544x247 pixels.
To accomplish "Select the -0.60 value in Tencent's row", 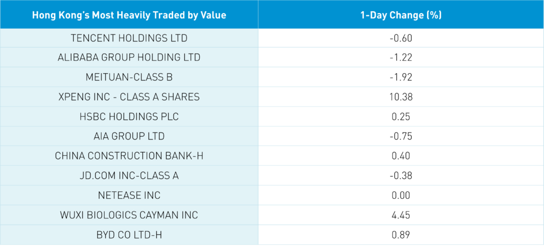I will (x=401, y=38).
